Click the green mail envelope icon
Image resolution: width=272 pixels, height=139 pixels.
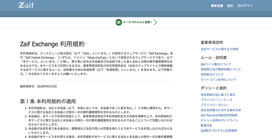click(119, 22)
